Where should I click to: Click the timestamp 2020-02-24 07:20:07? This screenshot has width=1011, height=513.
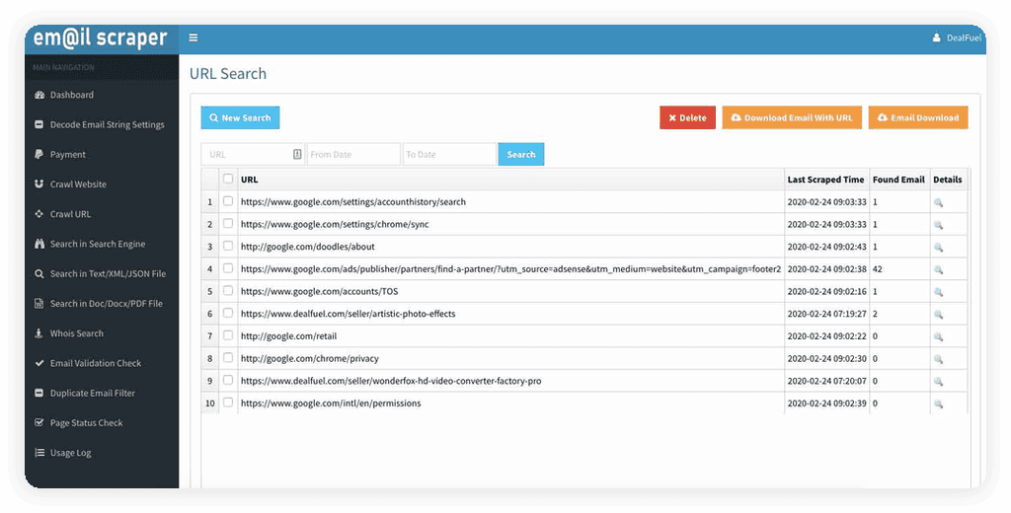point(826,381)
